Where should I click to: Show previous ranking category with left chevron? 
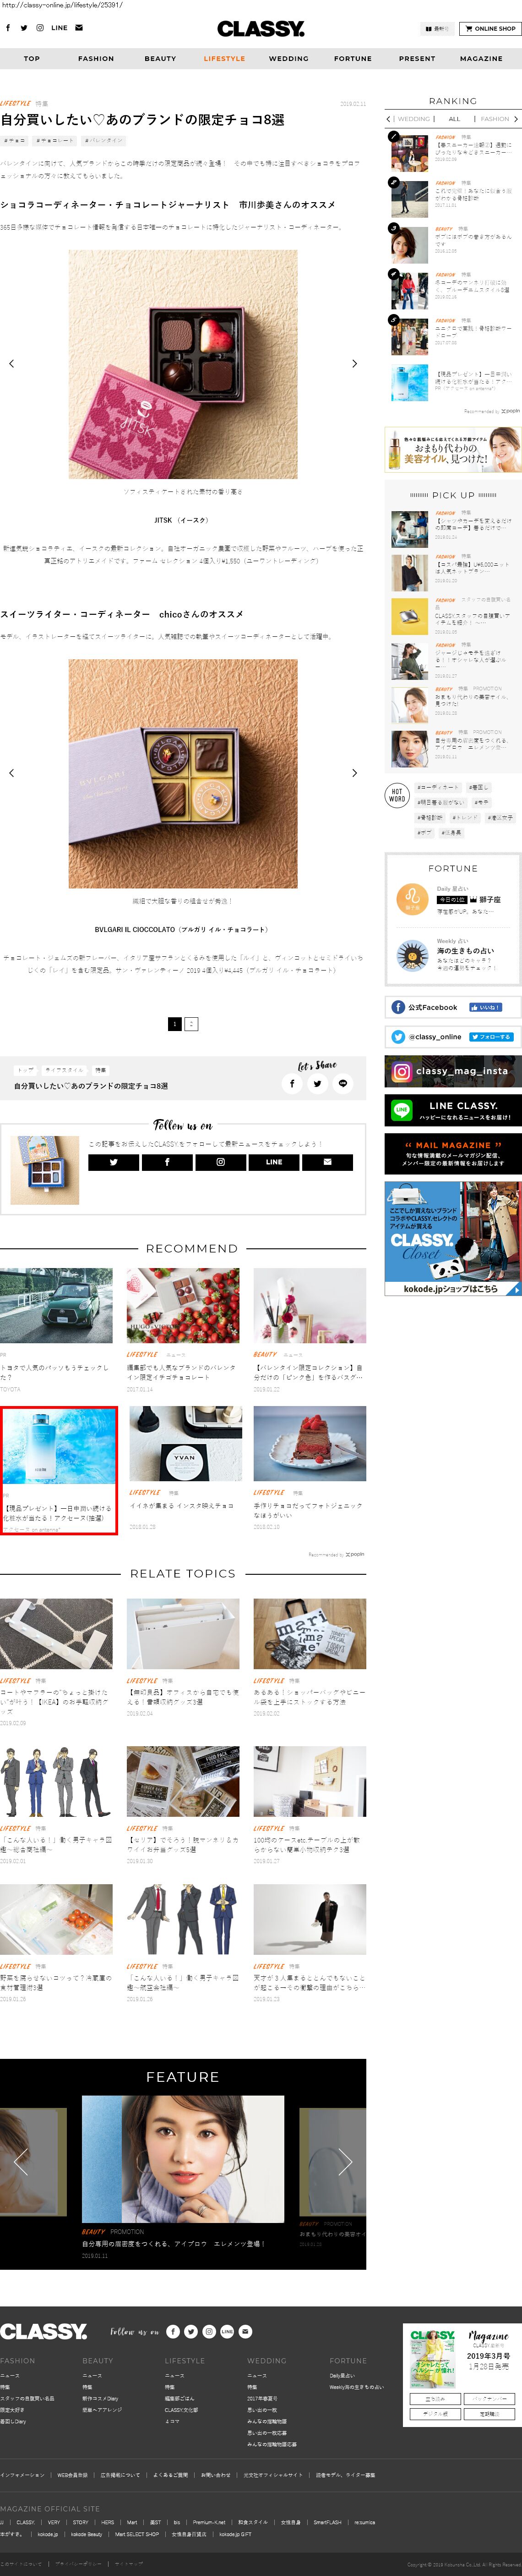coord(389,119)
